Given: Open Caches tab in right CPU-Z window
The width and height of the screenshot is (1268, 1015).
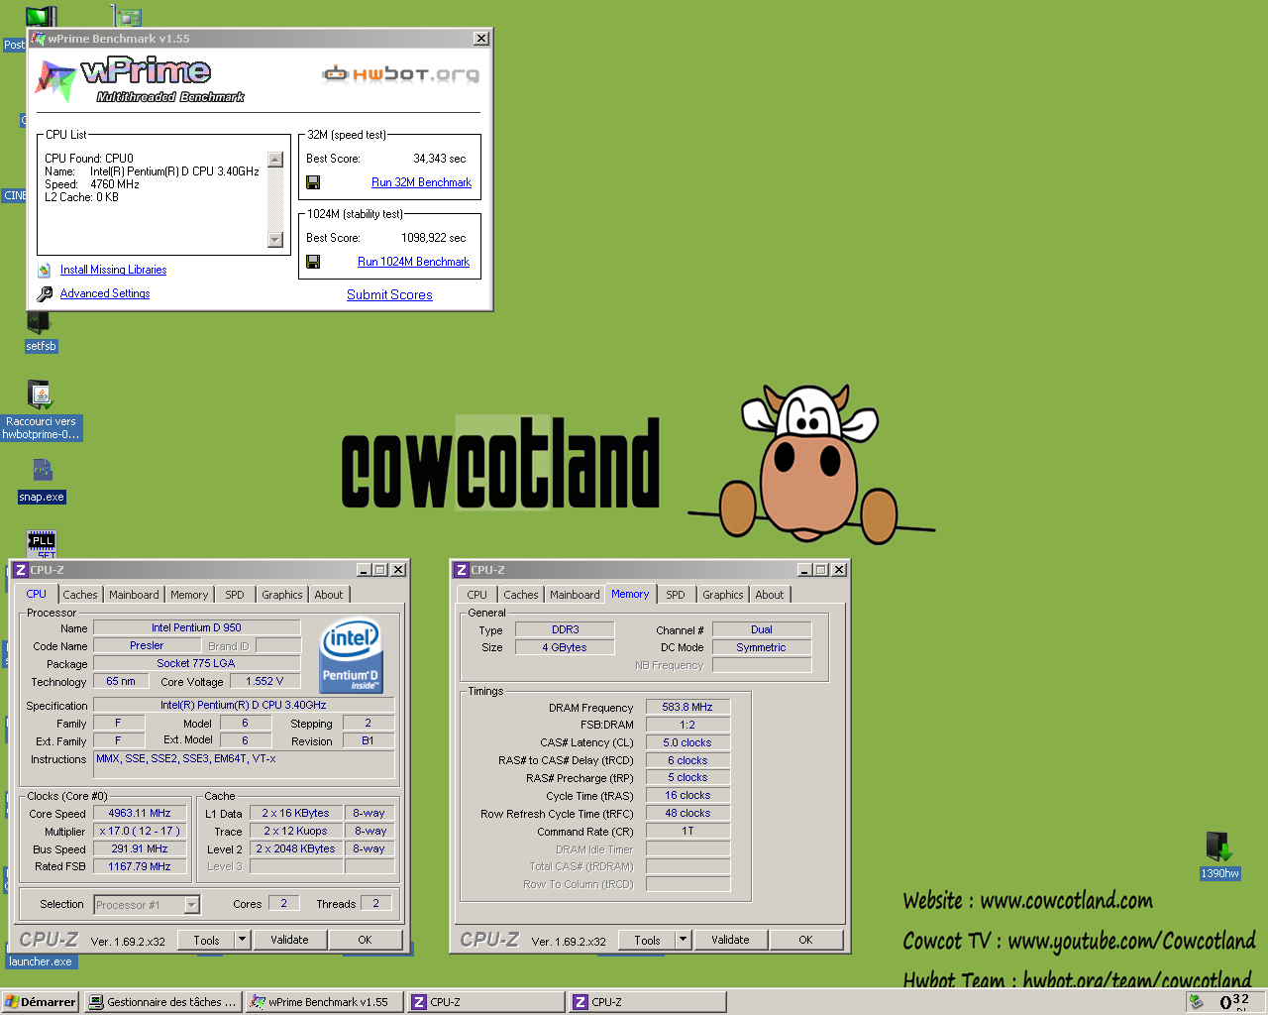Looking at the screenshot, I should [x=521, y=595].
